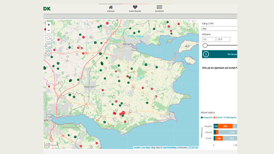Click the map info tool icon
This screenshot has width=274, height=154.
(x=49, y=53)
